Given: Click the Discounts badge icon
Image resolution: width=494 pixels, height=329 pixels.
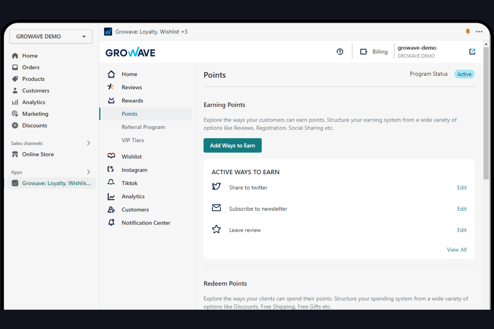Looking at the screenshot, I should [15, 125].
